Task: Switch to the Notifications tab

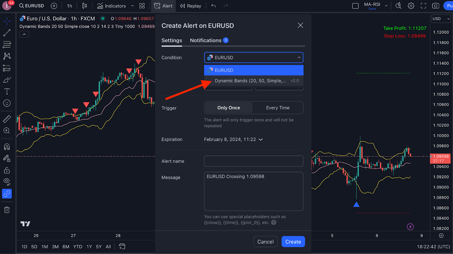Action: tap(209, 40)
